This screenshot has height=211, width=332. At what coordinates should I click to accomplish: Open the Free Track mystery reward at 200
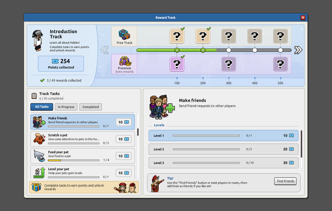click(203, 36)
